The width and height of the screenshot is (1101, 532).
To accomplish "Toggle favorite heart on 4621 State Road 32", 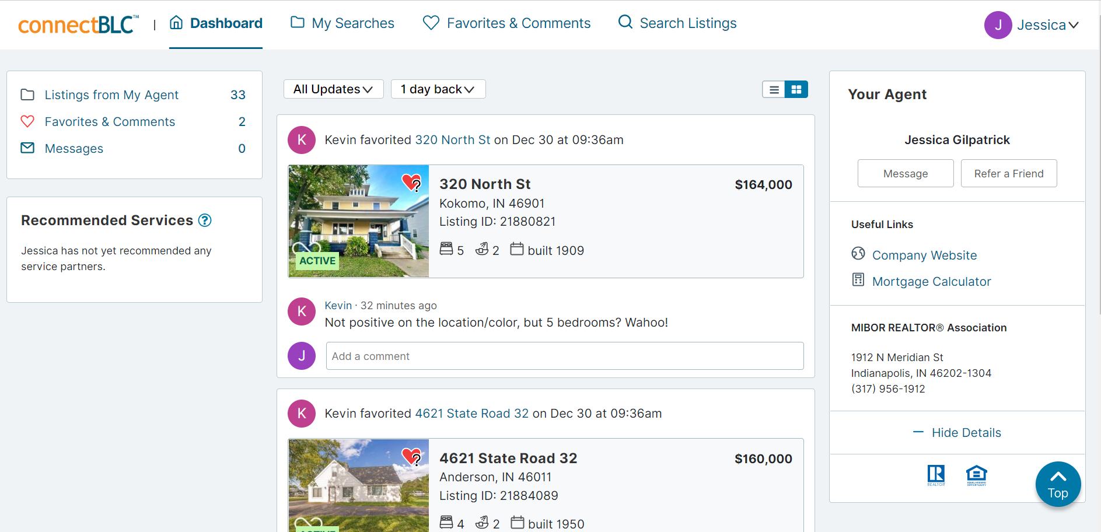I will click(411, 456).
